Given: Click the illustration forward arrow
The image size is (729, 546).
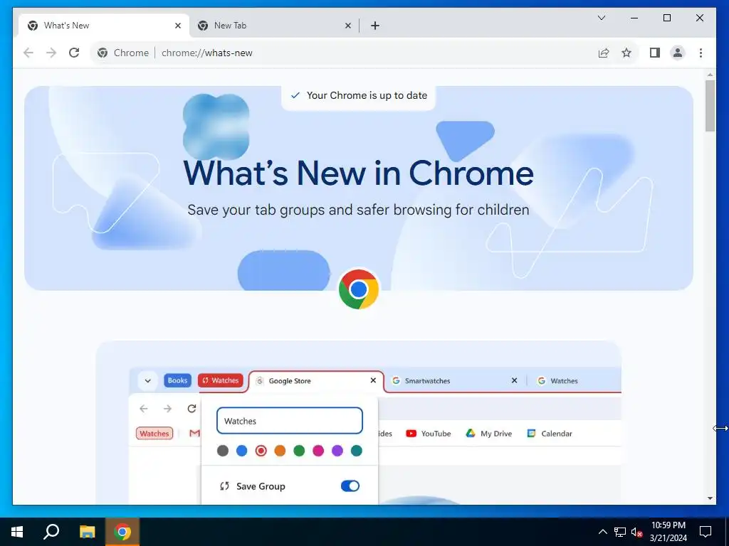Looking at the screenshot, I should (168, 409).
